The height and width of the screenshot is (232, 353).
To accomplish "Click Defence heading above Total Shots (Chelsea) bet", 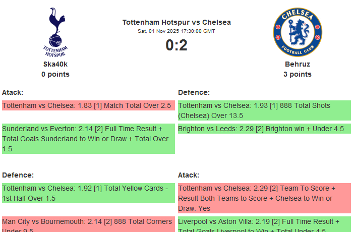I will pos(194,92).
